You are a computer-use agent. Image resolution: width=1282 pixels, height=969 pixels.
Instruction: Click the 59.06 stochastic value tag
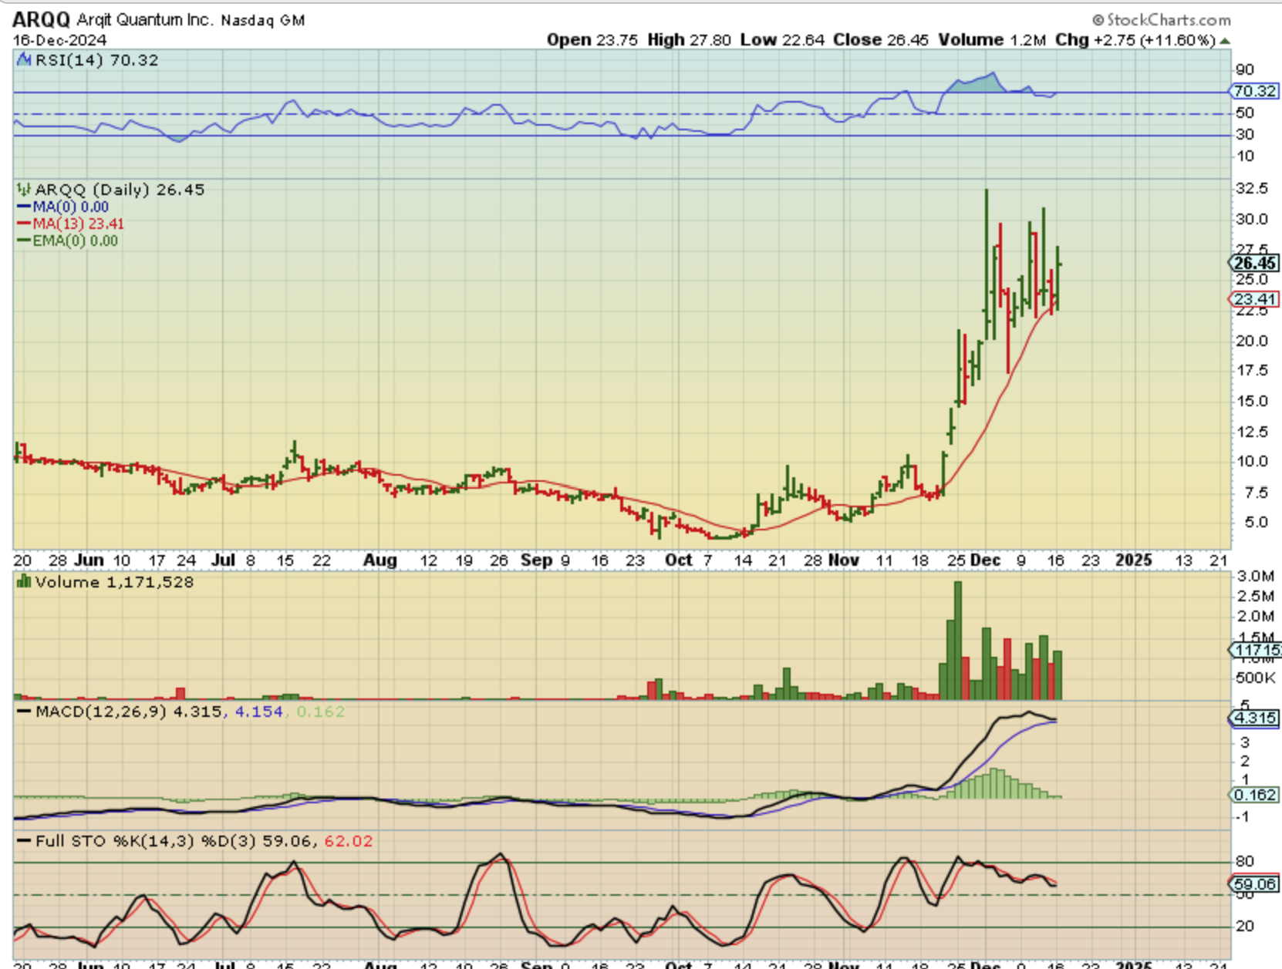tap(1254, 883)
